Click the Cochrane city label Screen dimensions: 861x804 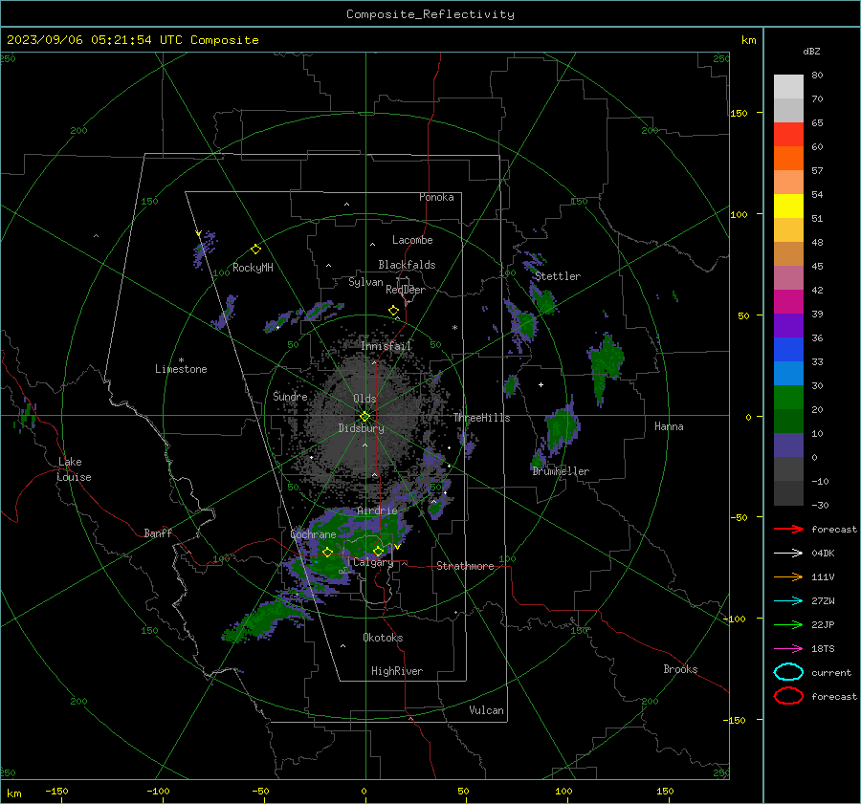(313, 534)
